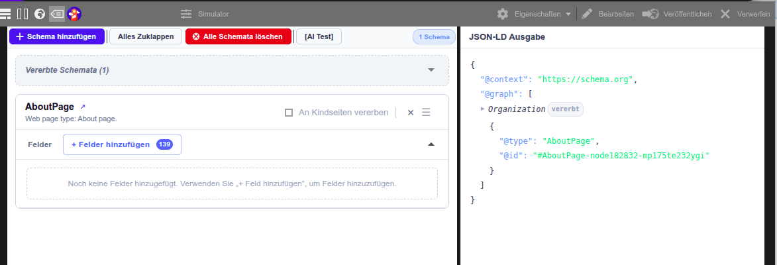Click the "@graph" key

(x=499, y=94)
